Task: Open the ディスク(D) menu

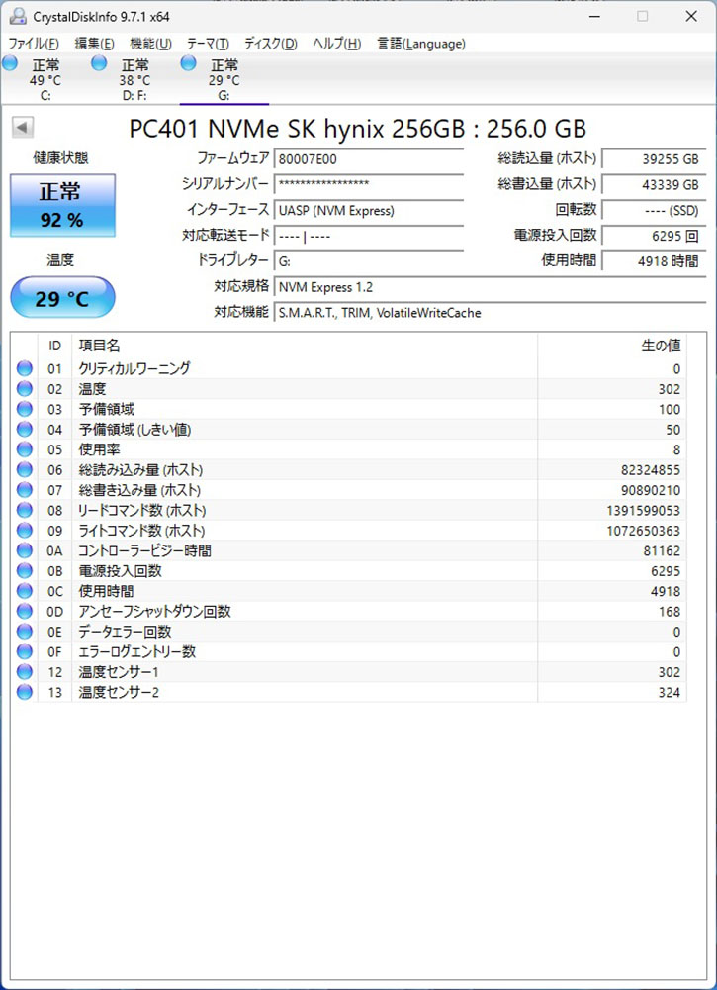Action: tap(270, 44)
